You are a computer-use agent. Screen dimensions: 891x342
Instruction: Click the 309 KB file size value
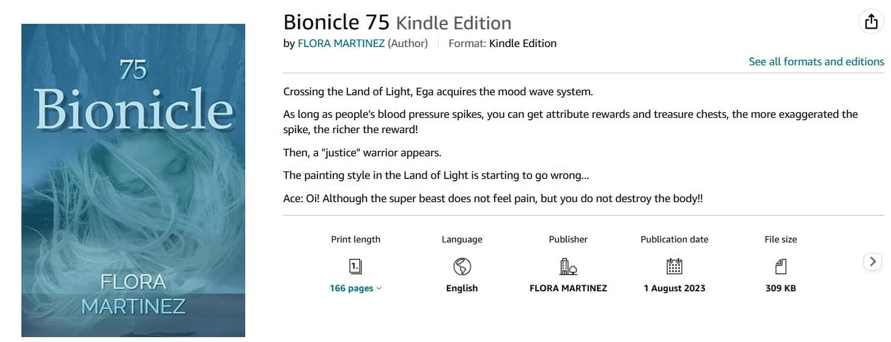(781, 288)
